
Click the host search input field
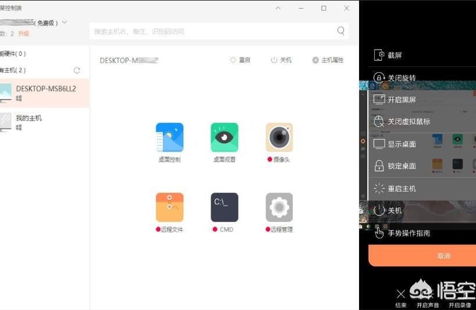(x=212, y=31)
